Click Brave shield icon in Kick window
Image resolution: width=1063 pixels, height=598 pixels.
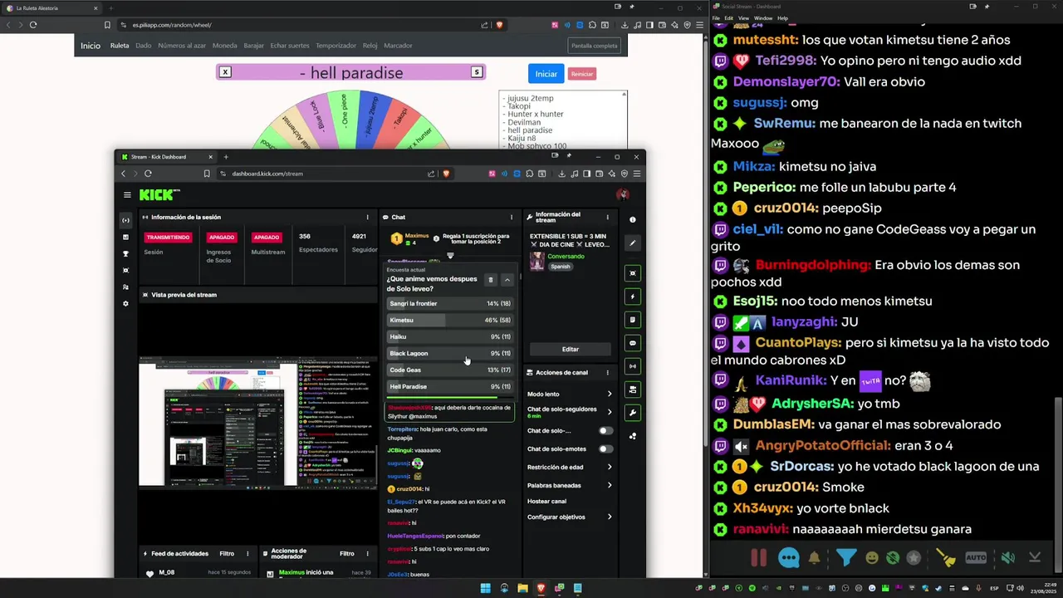[446, 174]
